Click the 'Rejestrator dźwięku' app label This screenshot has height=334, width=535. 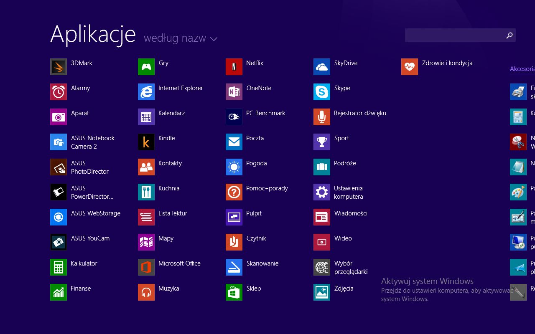(x=360, y=113)
